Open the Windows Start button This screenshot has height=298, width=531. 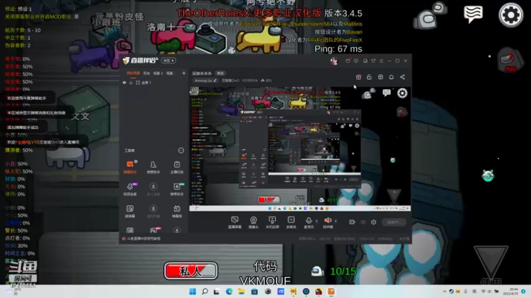point(192,291)
